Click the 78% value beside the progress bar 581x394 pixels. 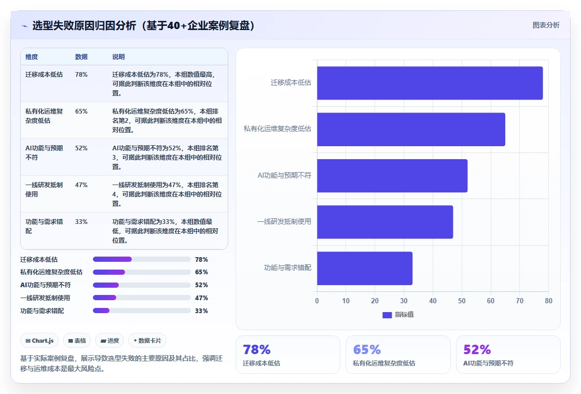click(201, 260)
